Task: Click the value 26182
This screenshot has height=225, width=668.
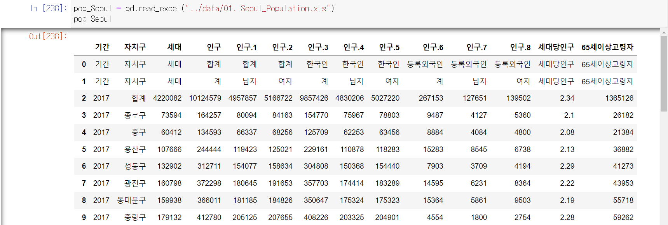Action: point(623,115)
